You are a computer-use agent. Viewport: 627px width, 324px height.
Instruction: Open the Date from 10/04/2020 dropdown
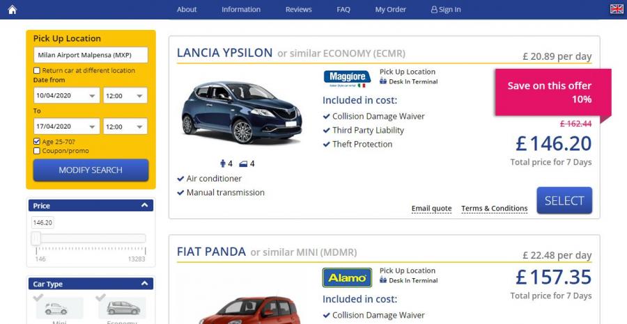pos(66,96)
